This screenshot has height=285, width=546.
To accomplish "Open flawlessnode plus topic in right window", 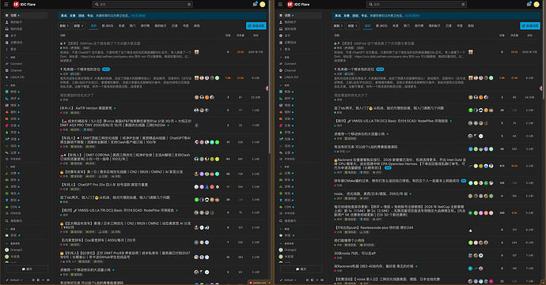I will [373, 227].
